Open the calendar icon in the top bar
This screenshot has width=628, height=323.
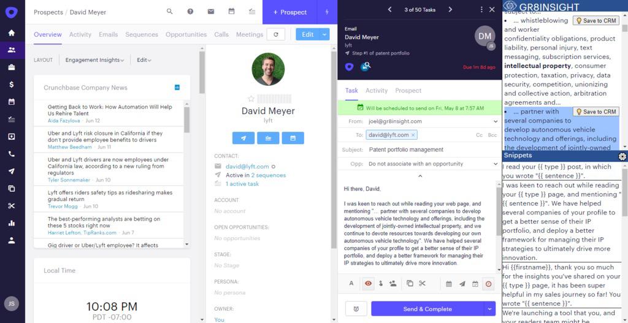(231, 12)
